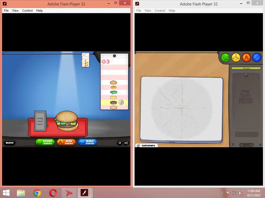265x198 pixels.
Task: Click the orange fire bake station button
Action: coord(246,57)
